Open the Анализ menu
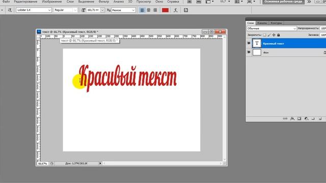326x183 pixels. pyautogui.click(x=119, y=2)
